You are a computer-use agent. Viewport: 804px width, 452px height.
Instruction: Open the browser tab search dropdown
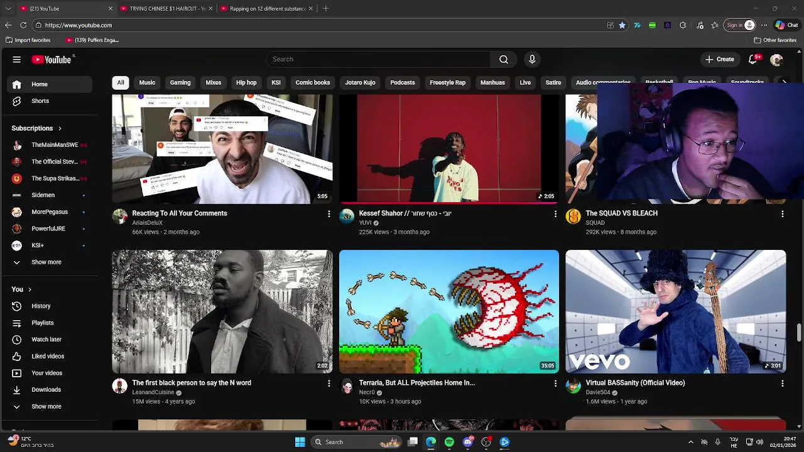(x=8, y=9)
